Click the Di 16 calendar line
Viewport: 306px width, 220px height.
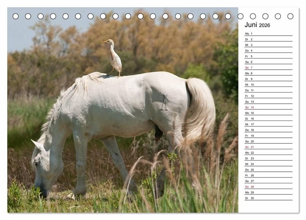coord(268,119)
